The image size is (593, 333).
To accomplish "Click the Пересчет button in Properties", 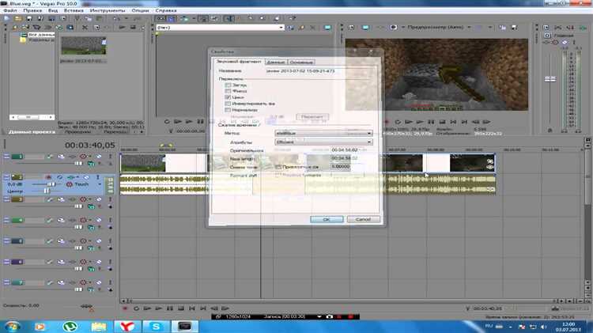I will click(312, 116).
